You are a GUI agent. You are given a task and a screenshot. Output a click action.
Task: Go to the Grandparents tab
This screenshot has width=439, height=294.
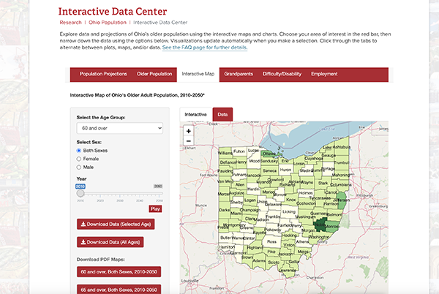pos(239,74)
